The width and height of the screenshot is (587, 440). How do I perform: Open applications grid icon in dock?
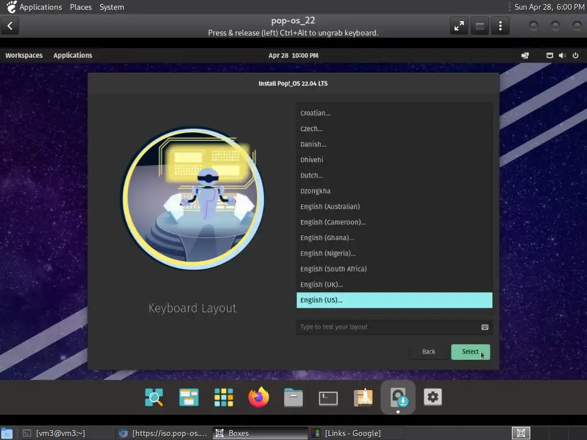tap(224, 397)
